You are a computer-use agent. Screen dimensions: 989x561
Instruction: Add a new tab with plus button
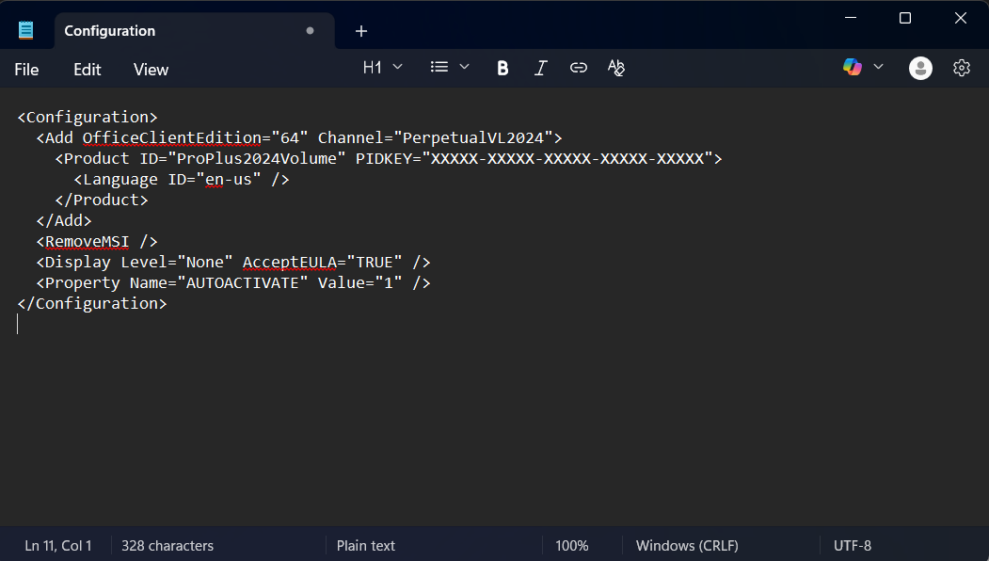[x=361, y=31]
